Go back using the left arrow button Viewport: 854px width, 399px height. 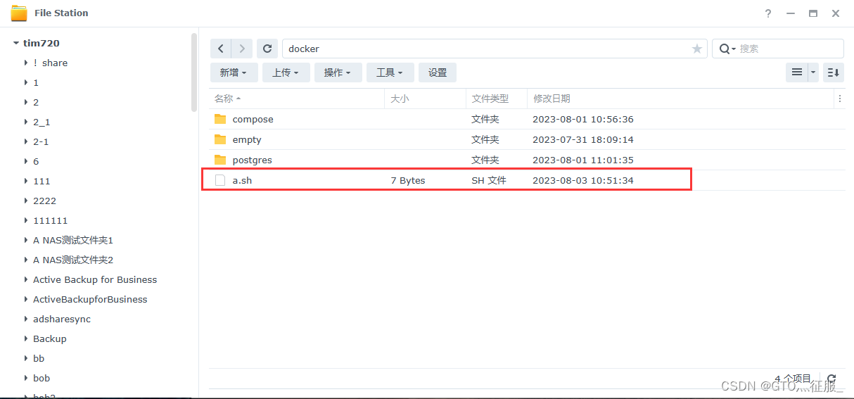[221, 49]
